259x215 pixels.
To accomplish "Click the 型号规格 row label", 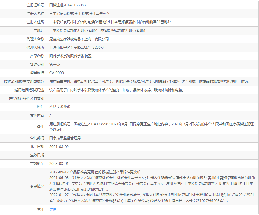I will [37, 73].
